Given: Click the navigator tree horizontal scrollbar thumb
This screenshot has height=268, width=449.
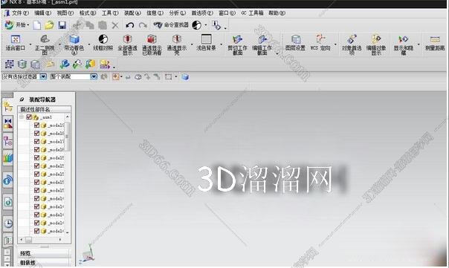Looking at the screenshot, I should [x=28, y=240].
